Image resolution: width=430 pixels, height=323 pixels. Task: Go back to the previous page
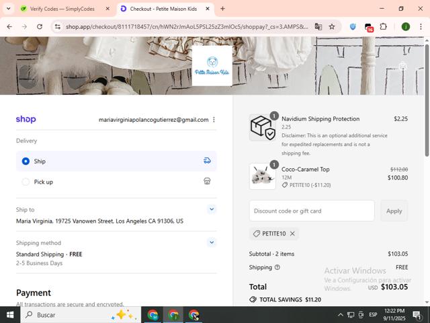click(9, 27)
